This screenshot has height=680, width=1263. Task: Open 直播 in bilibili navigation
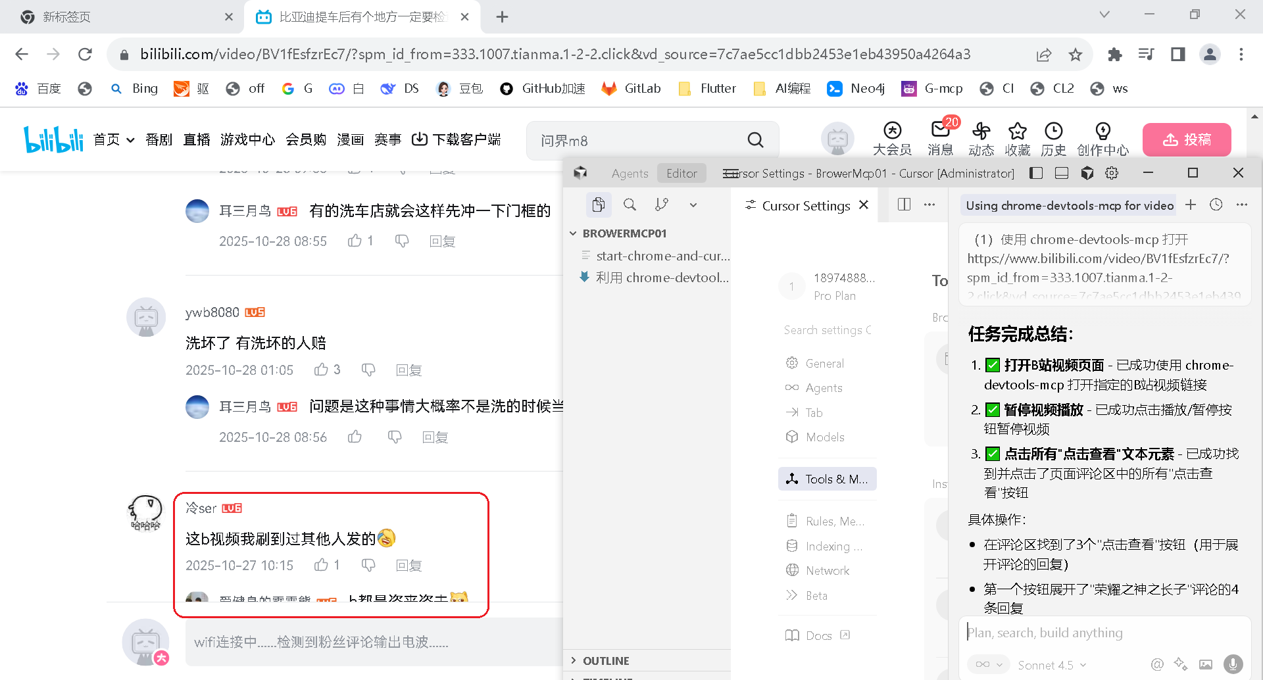coord(196,139)
